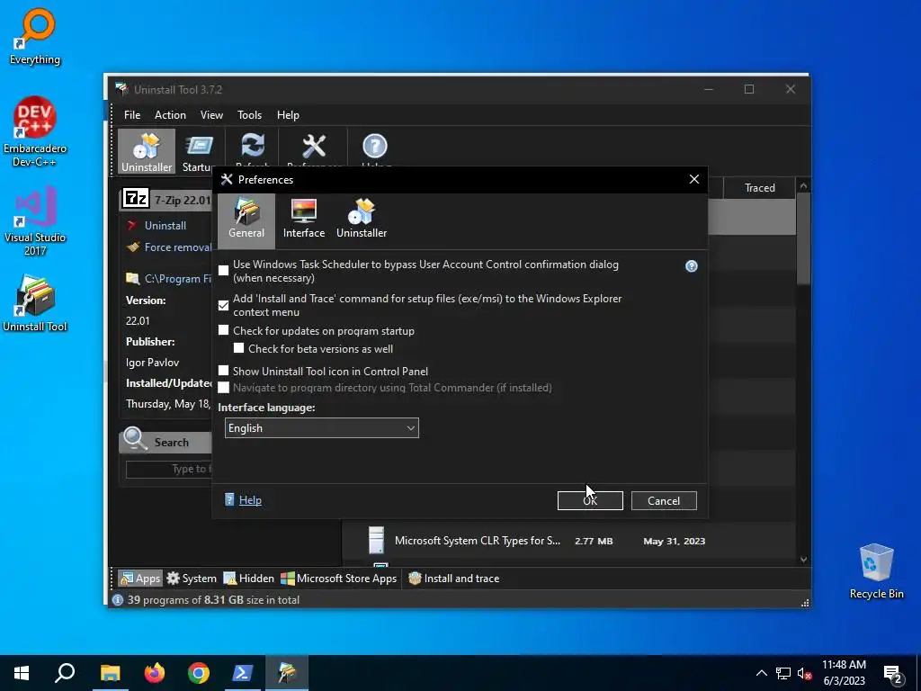The image size is (921, 691).
Task: Toggle Check for beta versions as well
Action: (238, 348)
